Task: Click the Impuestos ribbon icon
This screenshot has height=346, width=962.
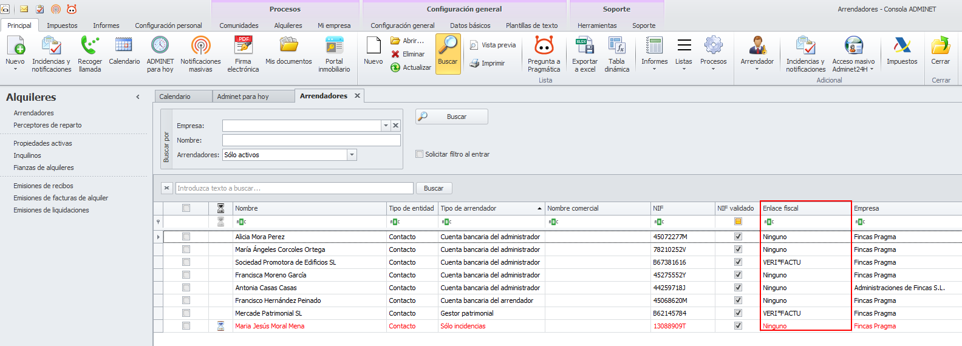Action: click(902, 46)
